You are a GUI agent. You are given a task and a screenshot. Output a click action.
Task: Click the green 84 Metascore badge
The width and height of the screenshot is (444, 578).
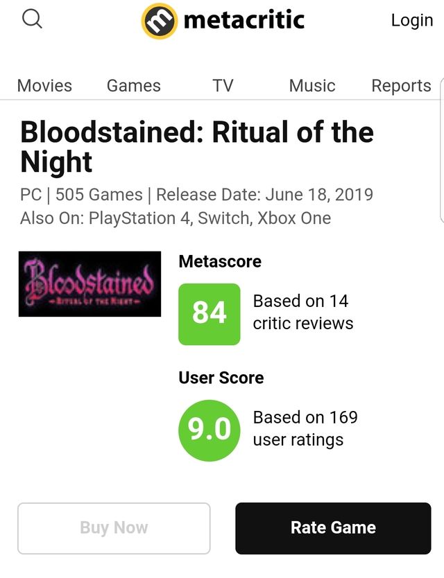209,313
